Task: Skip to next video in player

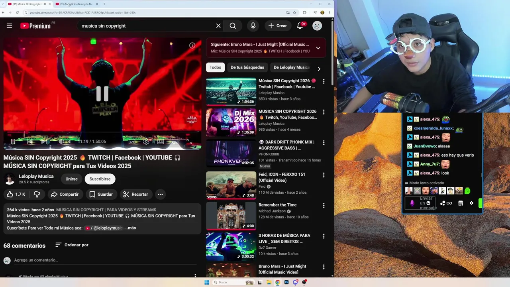Action: coord(44,142)
